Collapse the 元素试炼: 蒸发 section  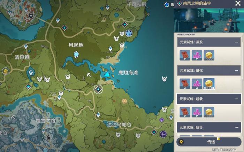237,42
